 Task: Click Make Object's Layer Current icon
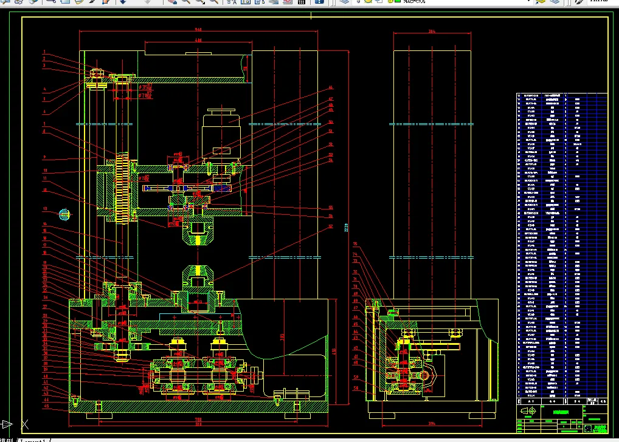tap(541, 2)
